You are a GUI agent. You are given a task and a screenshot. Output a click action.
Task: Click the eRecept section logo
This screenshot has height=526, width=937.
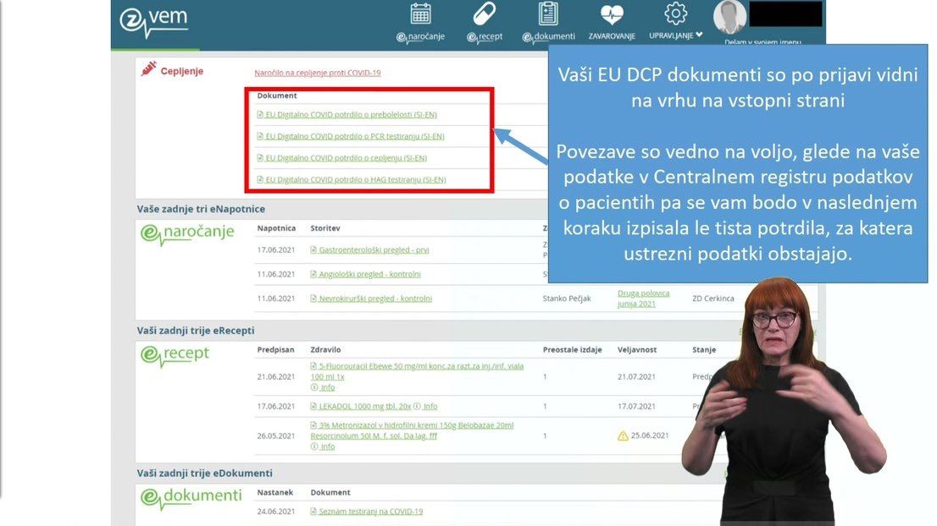(x=175, y=355)
